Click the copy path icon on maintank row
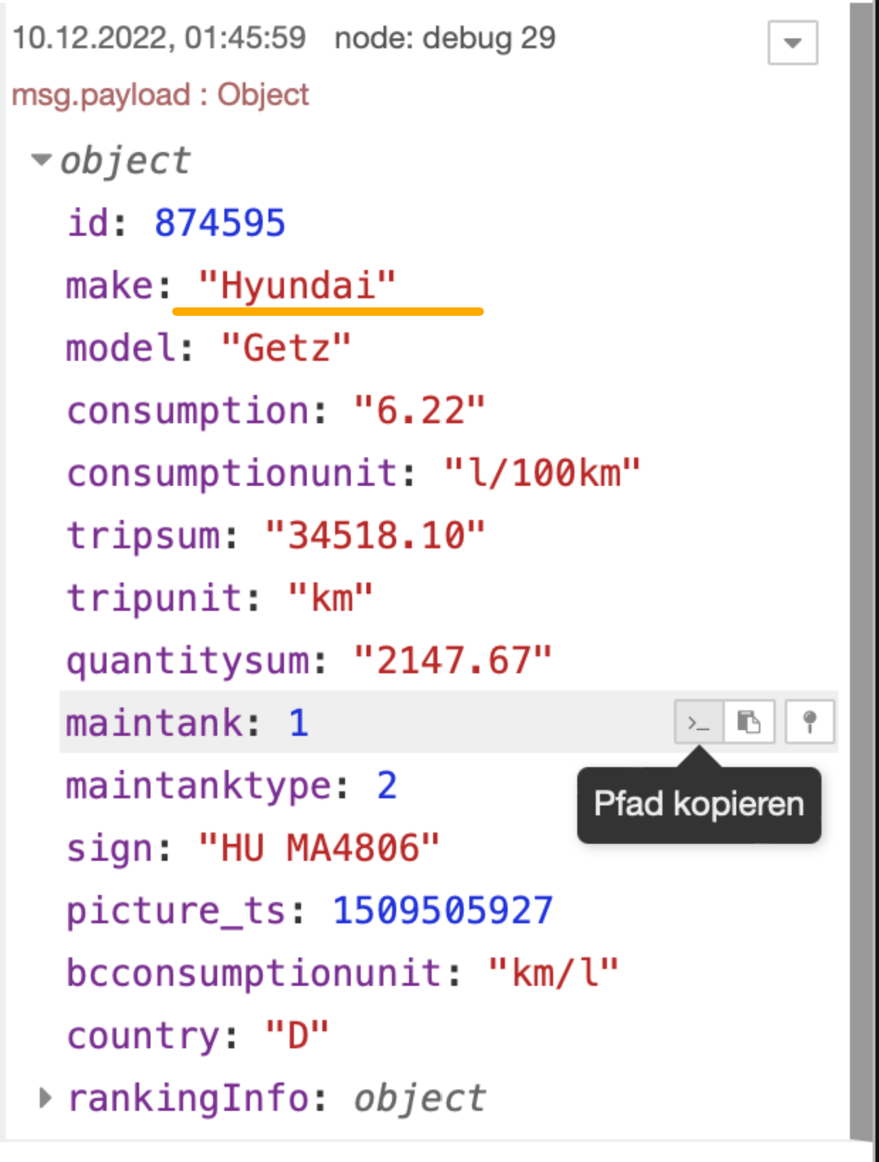 (699, 722)
